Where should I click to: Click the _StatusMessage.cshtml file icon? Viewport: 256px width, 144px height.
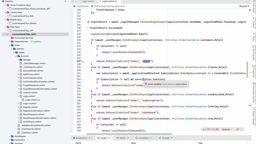point(21,63)
